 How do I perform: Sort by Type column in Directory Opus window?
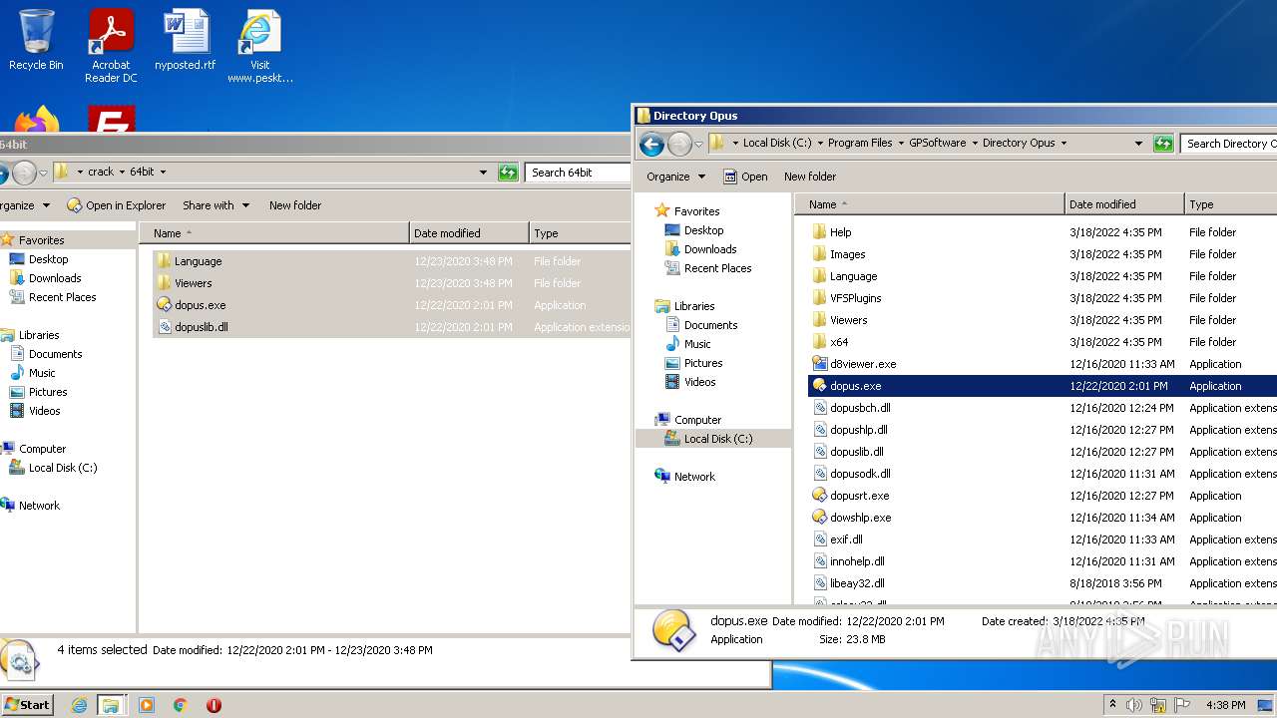click(x=1230, y=204)
